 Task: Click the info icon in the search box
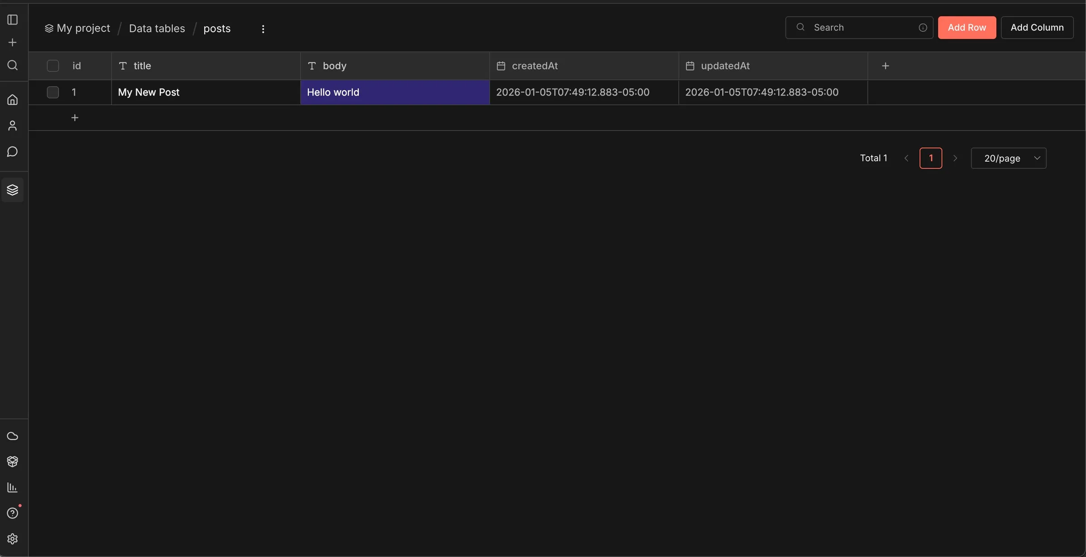click(923, 28)
